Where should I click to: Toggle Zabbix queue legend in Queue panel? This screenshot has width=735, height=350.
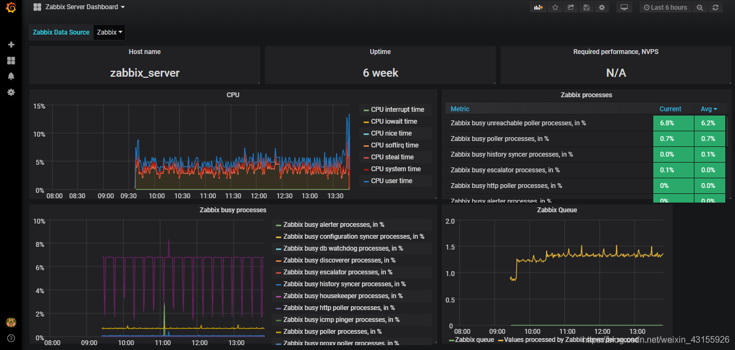pyautogui.click(x=475, y=340)
